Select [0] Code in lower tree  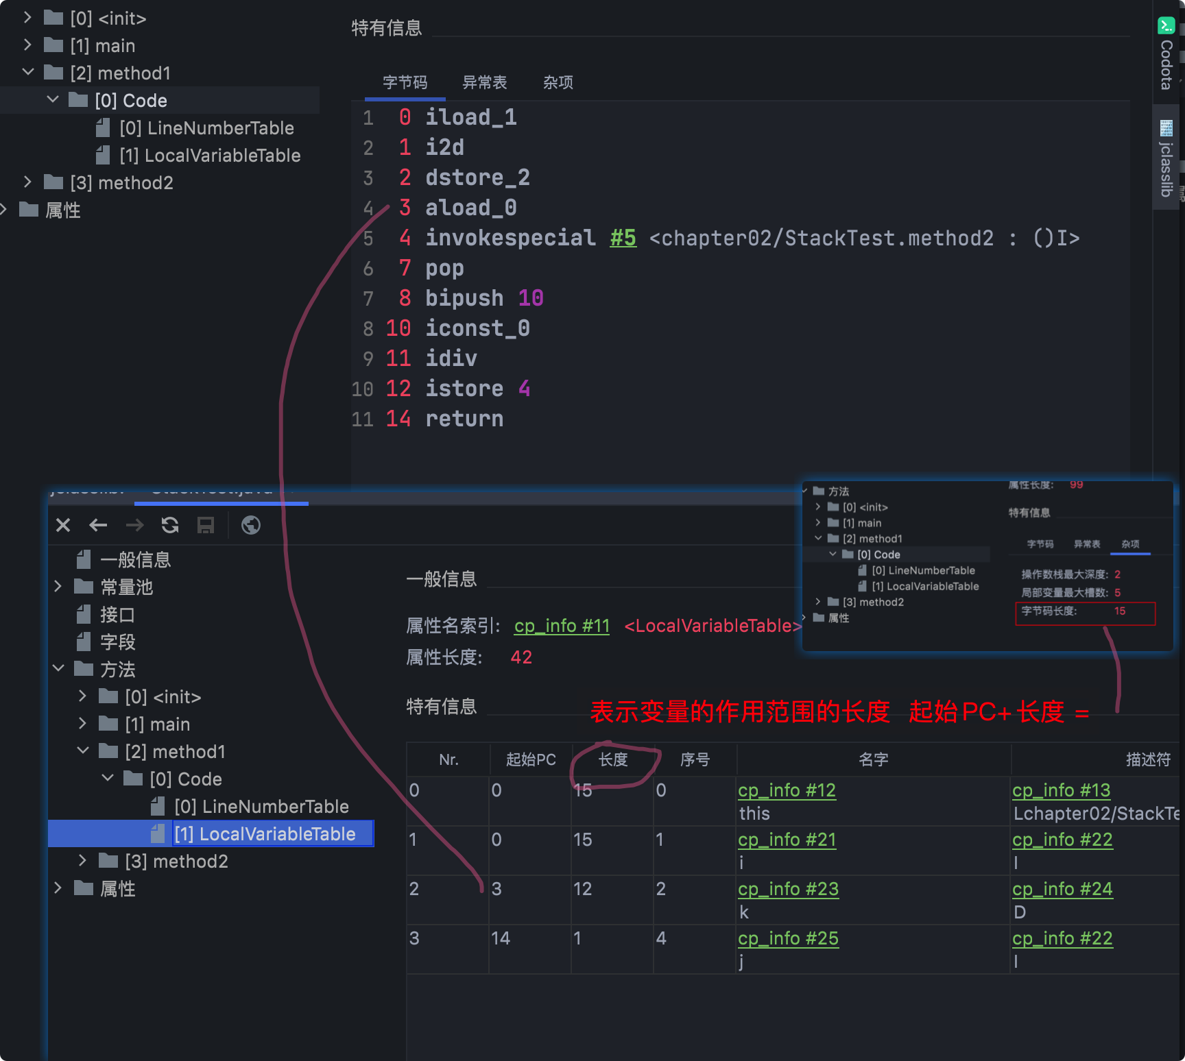pyautogui.click(x=186, y=779)
